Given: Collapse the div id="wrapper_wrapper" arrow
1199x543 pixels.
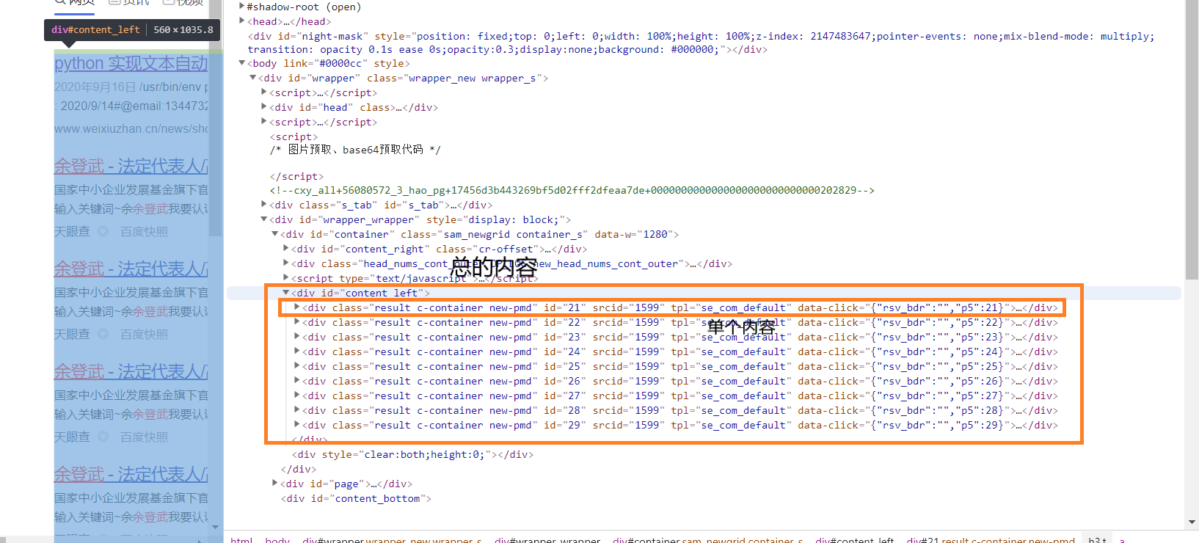Looking at the screenshot, I should (263, 219).
